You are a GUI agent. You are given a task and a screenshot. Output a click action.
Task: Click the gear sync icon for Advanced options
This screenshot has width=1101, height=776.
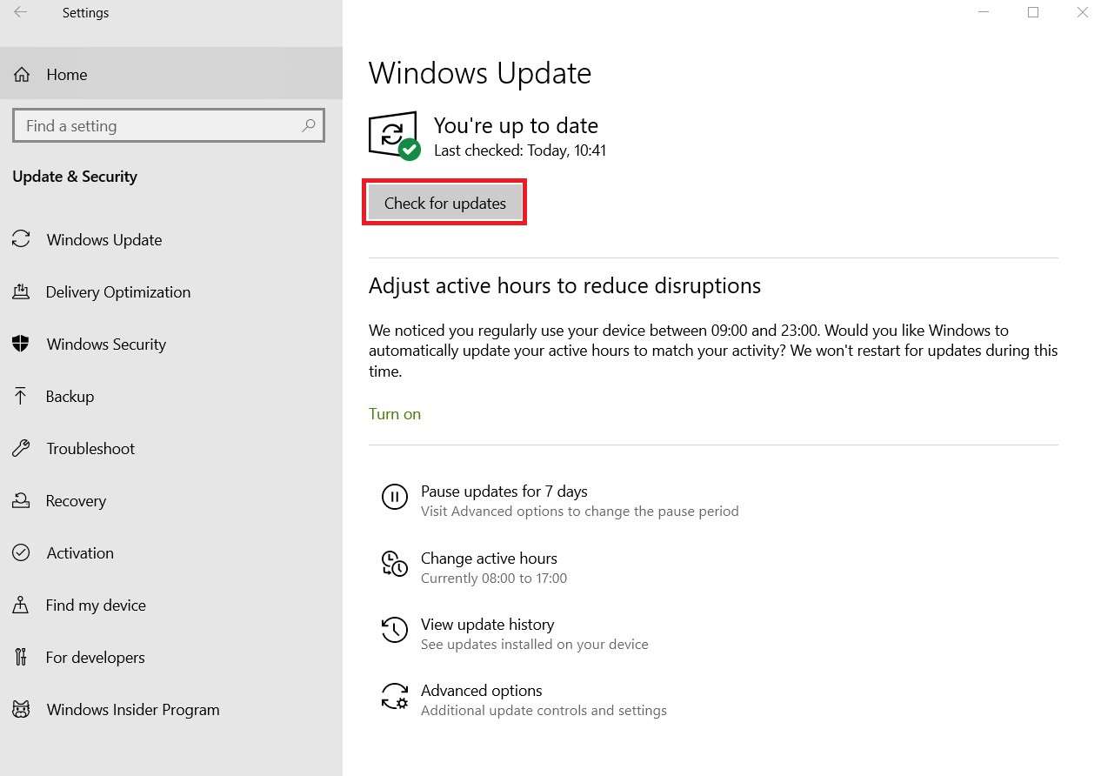click(395, 696)
